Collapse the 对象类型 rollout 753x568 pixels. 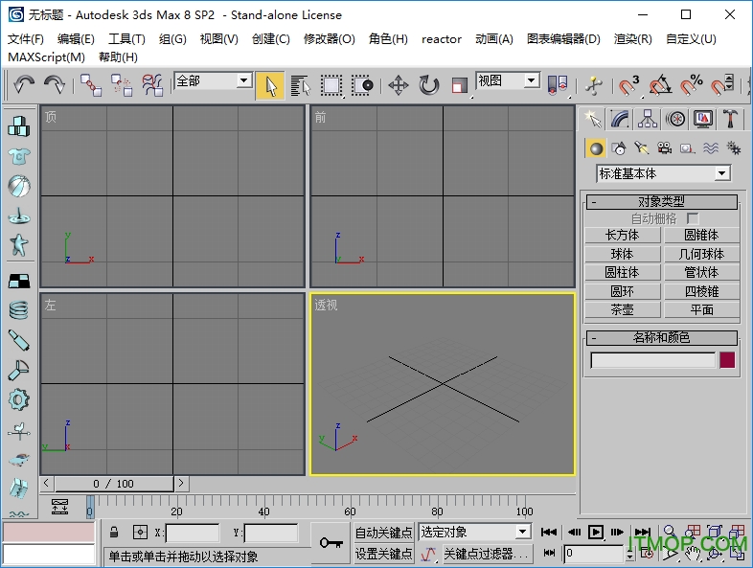coord(661,202)
